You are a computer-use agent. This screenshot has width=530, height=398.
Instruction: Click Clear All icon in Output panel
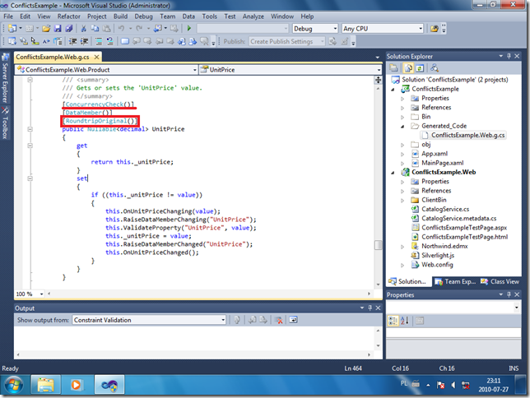[279, 320]
